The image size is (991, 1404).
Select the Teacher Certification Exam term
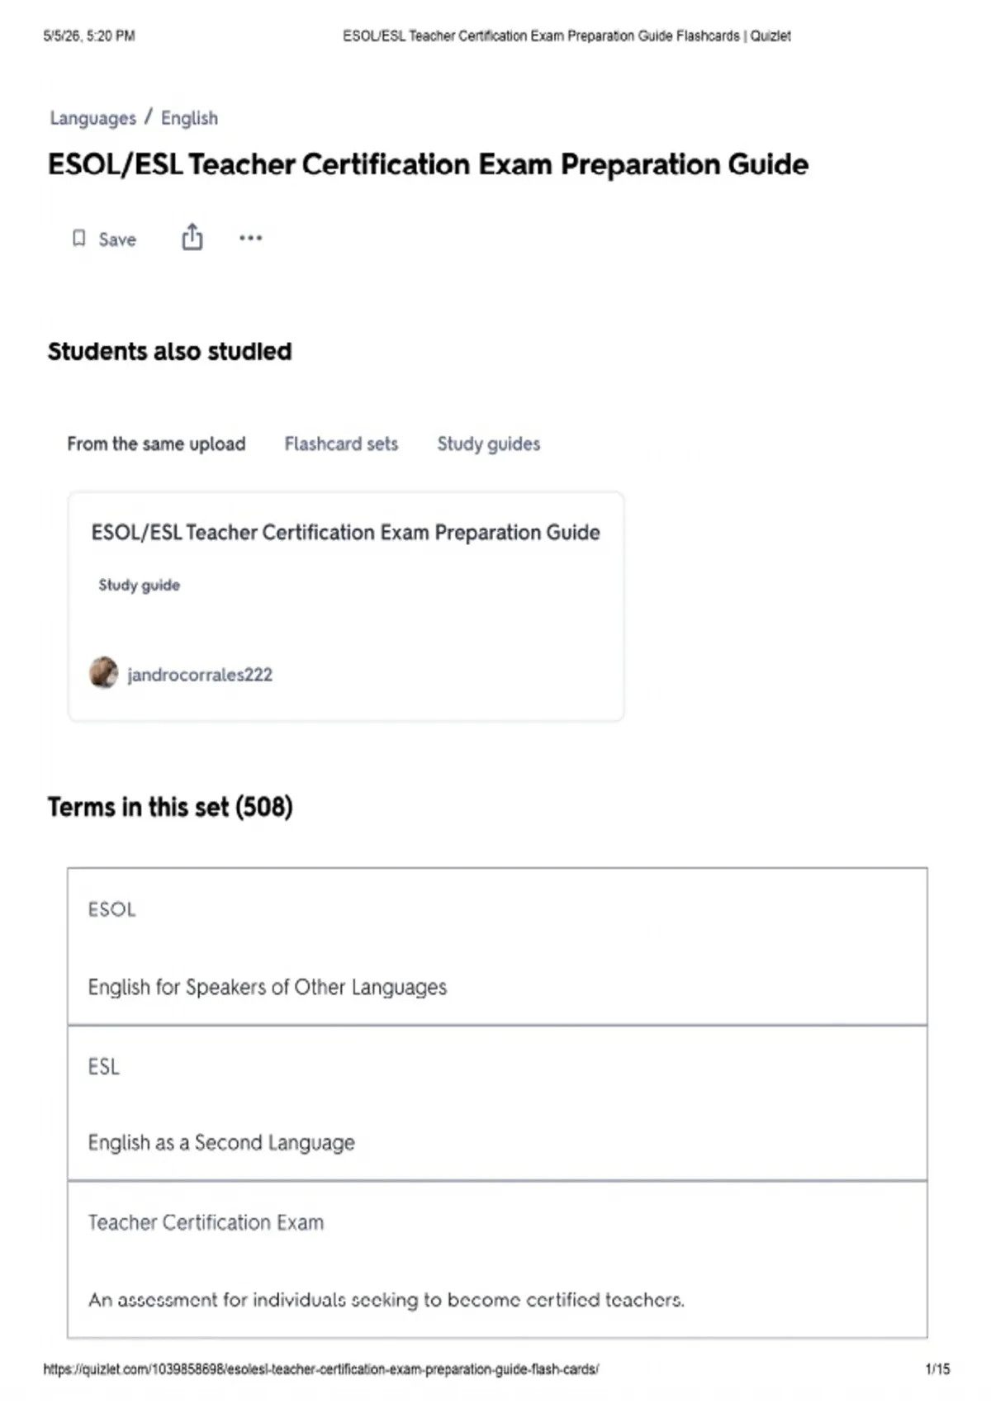206,1222
